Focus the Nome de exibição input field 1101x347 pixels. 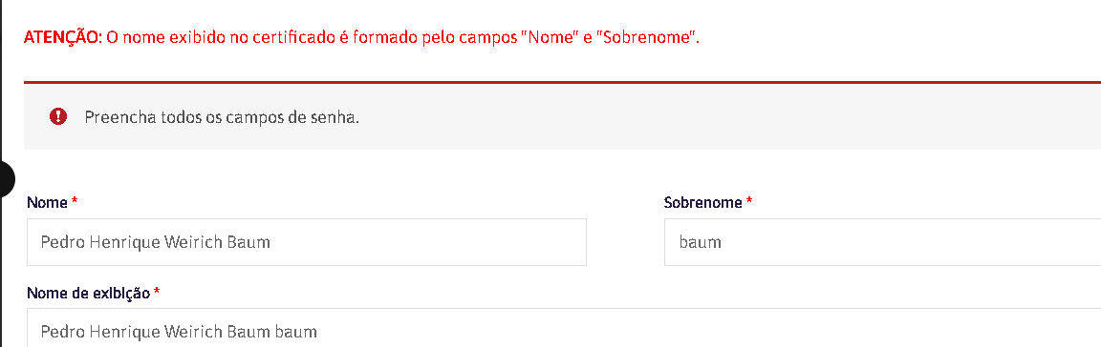coord(564,328)
